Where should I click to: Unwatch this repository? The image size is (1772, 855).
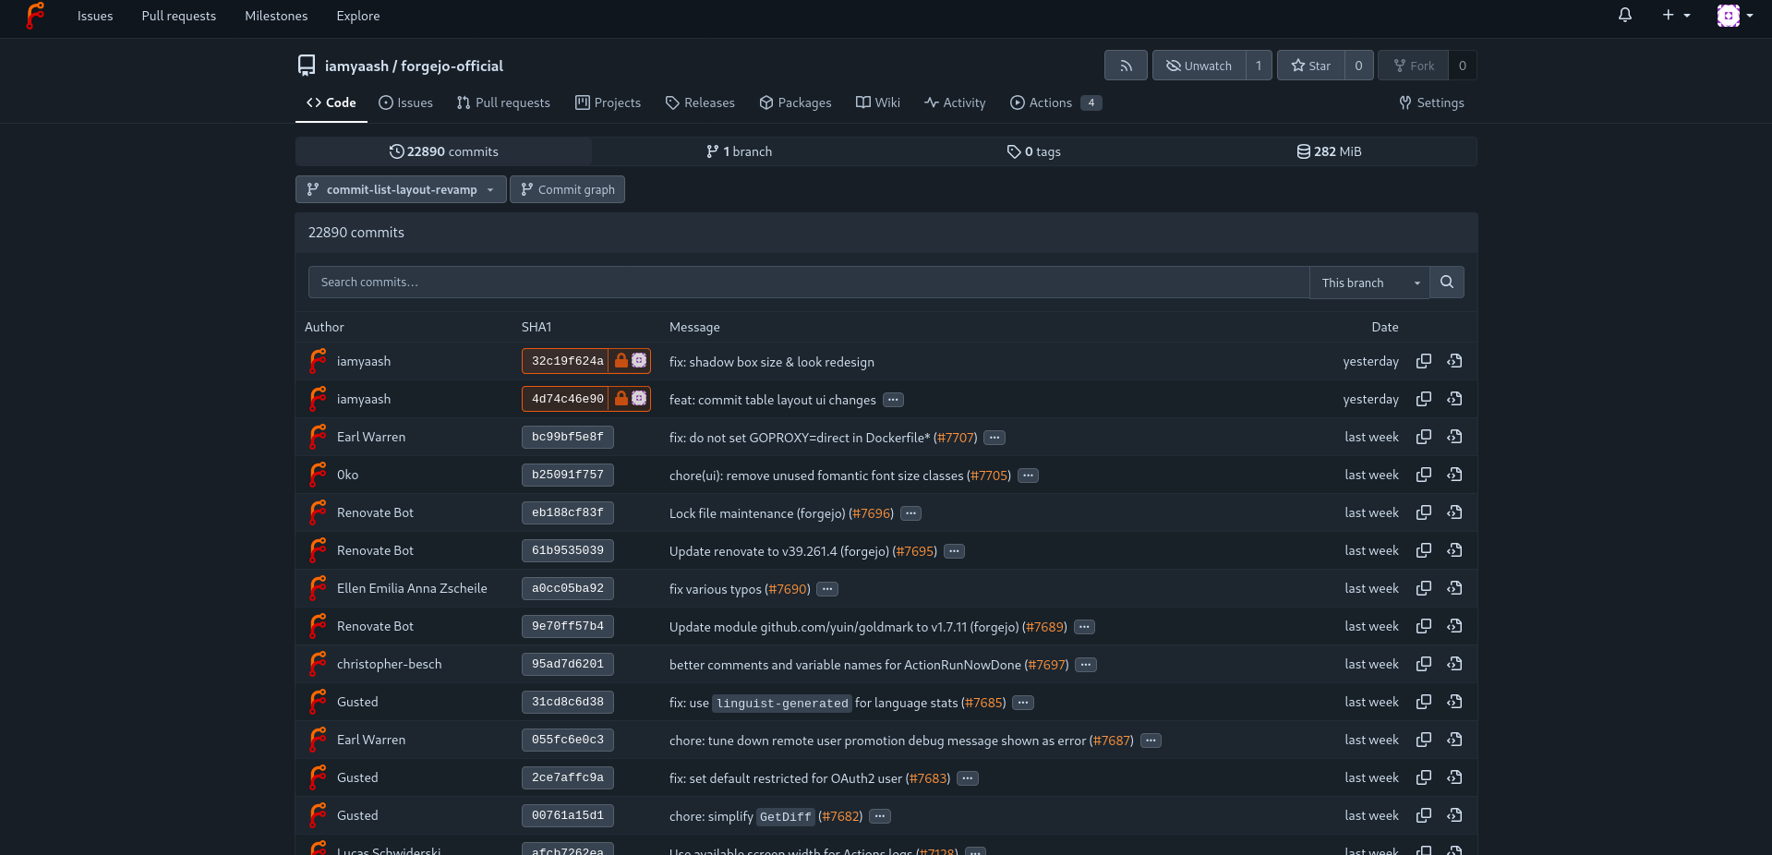[x=1199, y=66]
